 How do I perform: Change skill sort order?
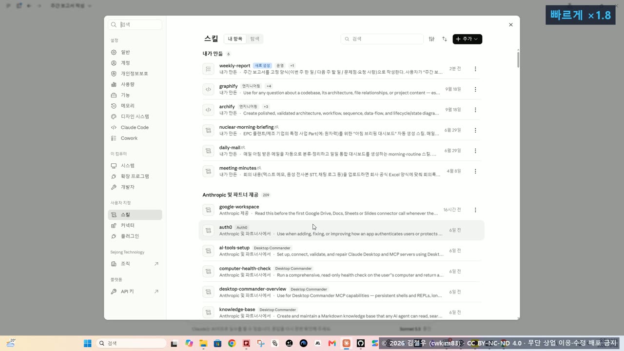(445, 39)
